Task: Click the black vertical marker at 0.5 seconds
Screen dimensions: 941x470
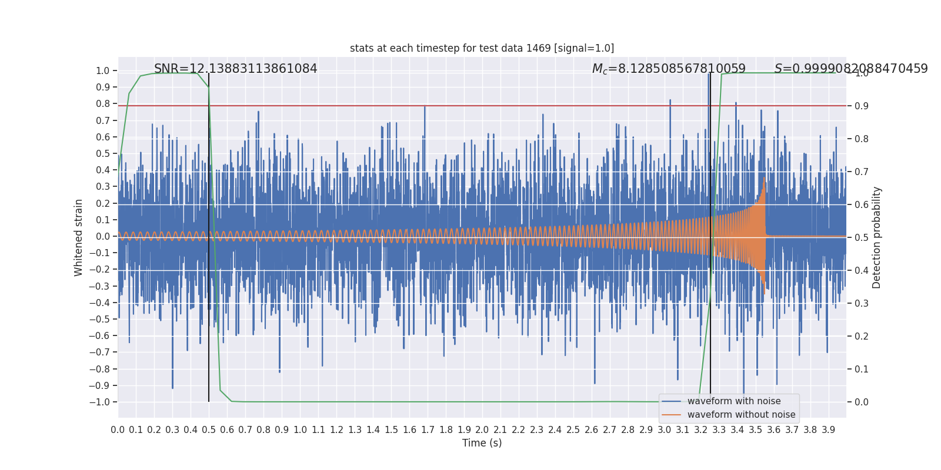Action: point(209,352)
